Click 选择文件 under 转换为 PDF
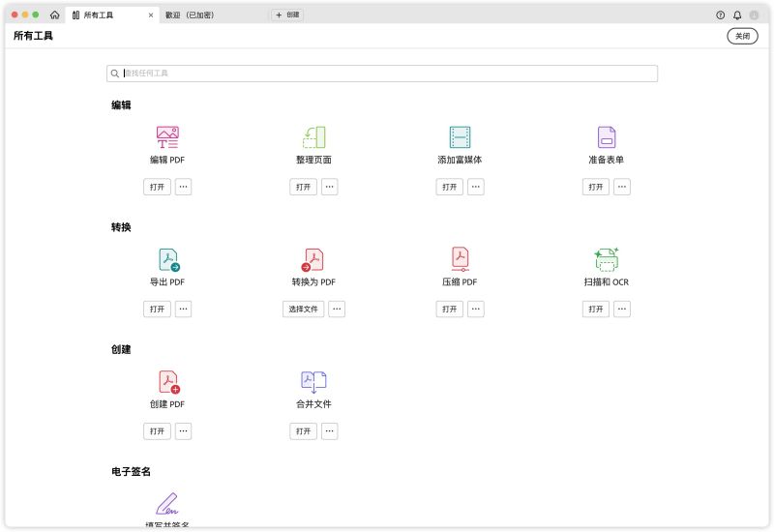Image resolution: width=774 pixels, height=532 pixels. [x=303, y=309]
